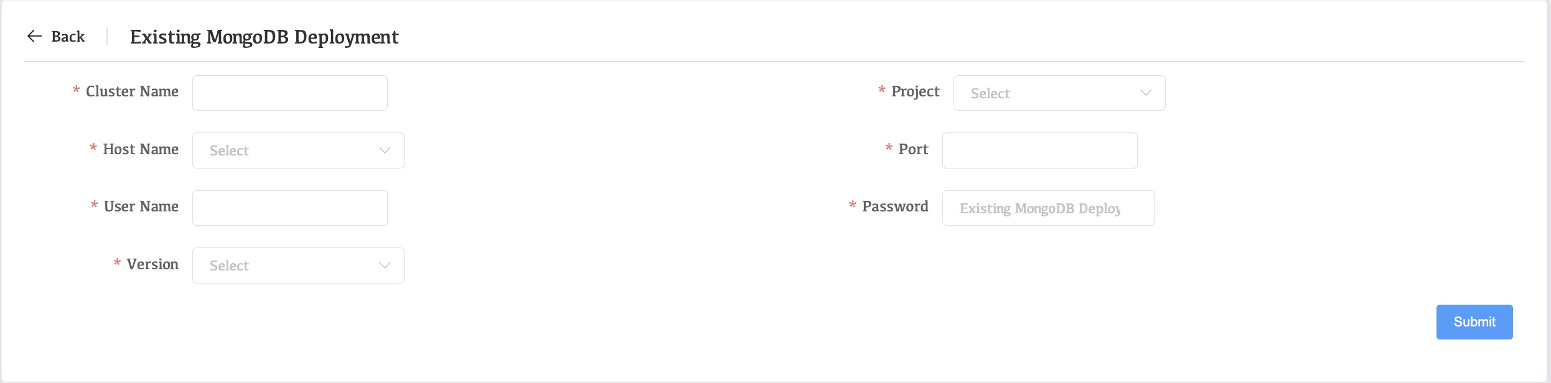The height and width of the screenshot is (383, 1551).
Task: Click the chevron arrow in Version dropdown
Action: coord(385,265)
